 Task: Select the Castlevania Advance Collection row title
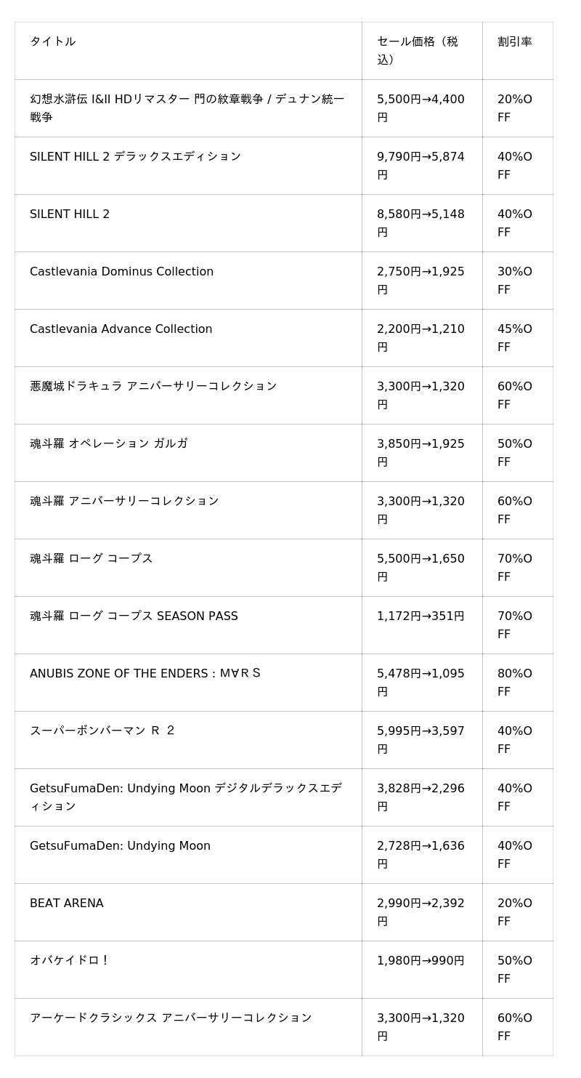[x=121, y=329]
